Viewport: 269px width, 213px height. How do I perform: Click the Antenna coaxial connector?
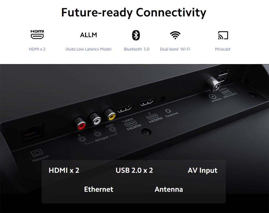click(x=214, y=84)
